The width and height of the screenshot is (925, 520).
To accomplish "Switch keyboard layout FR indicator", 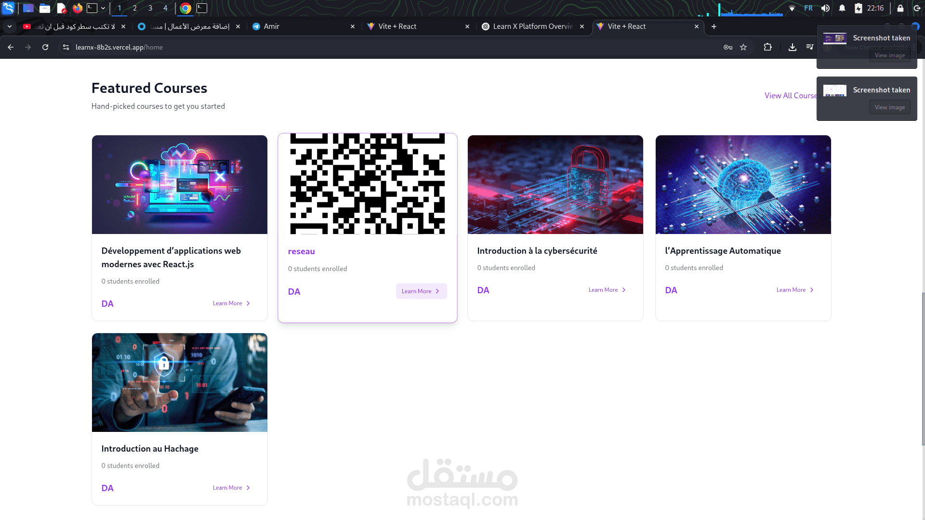I will click(x=808, y=8).
